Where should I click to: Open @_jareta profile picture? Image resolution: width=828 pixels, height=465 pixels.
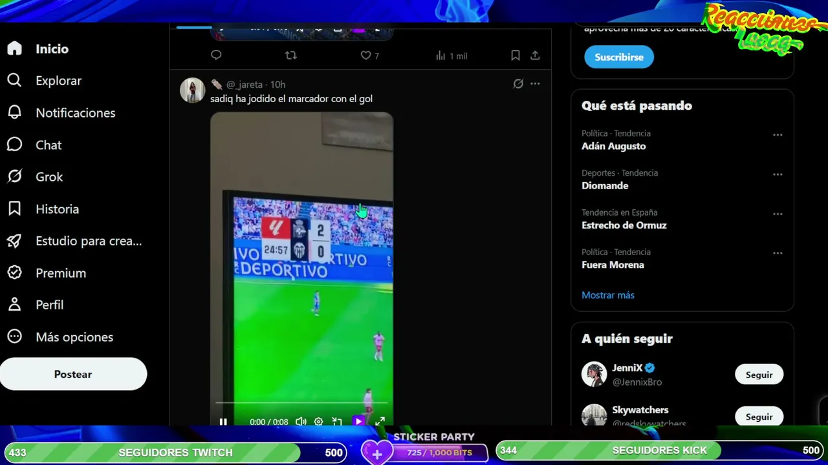coord(192,91)
